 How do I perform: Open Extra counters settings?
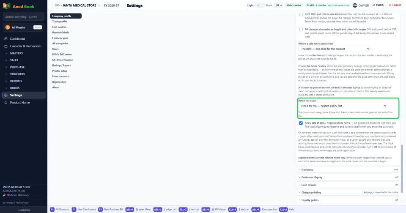(x=66, y=76)
